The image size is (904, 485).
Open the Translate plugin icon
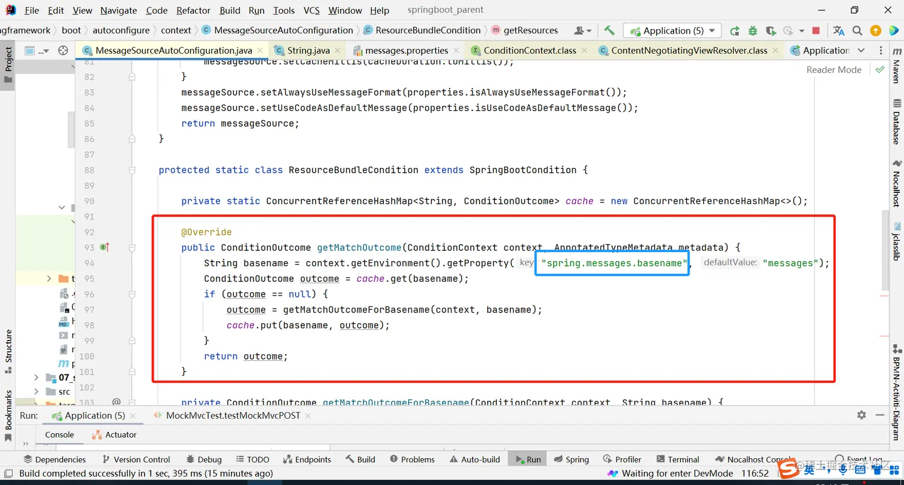click(839, 30)
